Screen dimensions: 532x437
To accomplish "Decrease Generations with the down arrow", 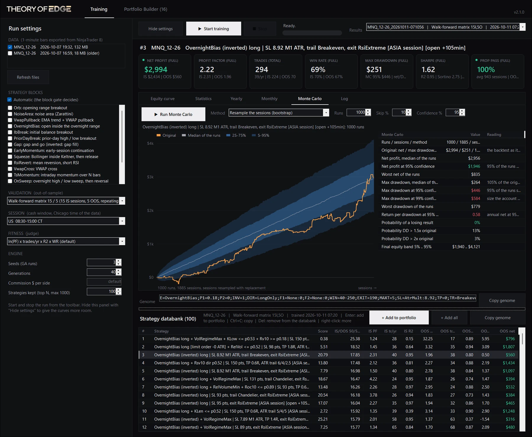I will 119,274.
